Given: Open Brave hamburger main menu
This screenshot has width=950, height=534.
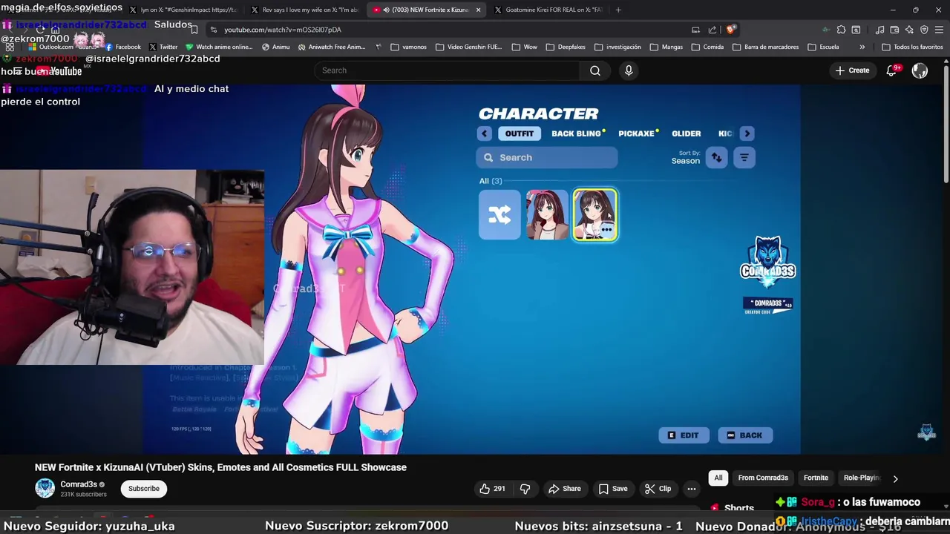Looking at the screenshot, I should tap(939, 30).
